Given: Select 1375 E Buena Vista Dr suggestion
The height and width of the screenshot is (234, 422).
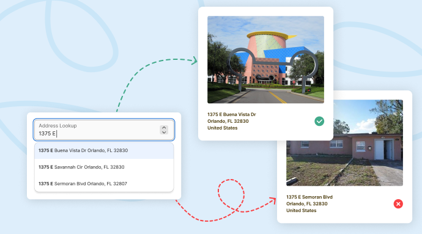Looking at the screenshot, I should pyautogui.click(x=104, y=151).
